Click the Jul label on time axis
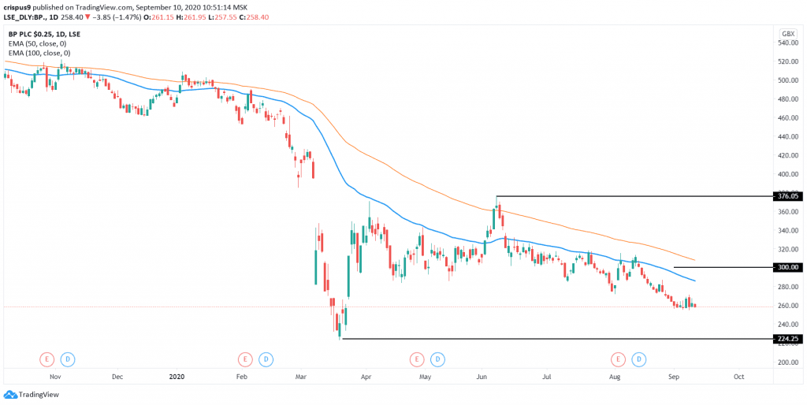This screenshot has width=807, height=405. point(547,377)
